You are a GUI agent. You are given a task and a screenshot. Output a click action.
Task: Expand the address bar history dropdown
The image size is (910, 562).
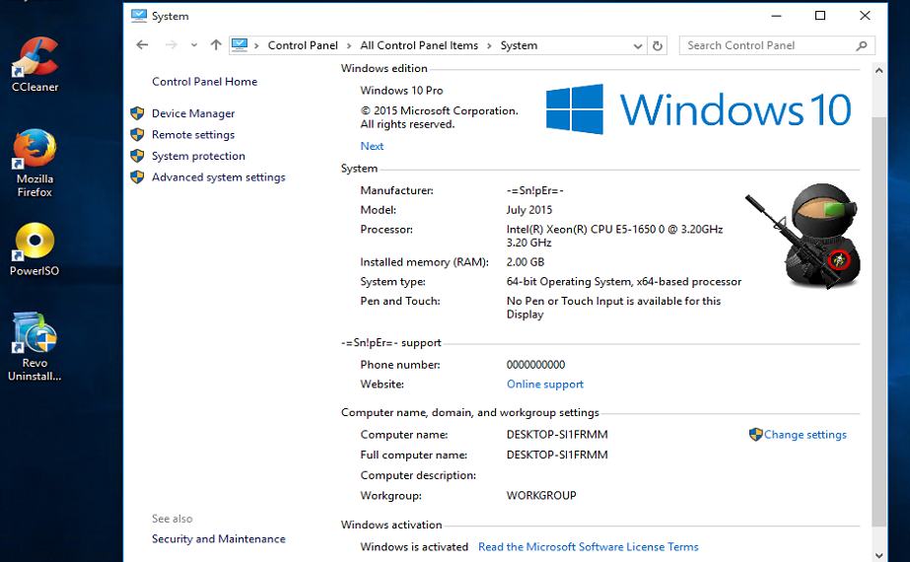click(x=638, y=46)
